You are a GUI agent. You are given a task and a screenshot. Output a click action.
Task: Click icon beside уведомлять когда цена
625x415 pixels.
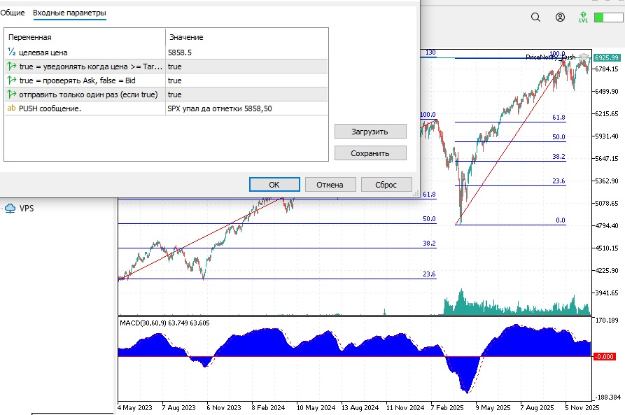[12, 66]
